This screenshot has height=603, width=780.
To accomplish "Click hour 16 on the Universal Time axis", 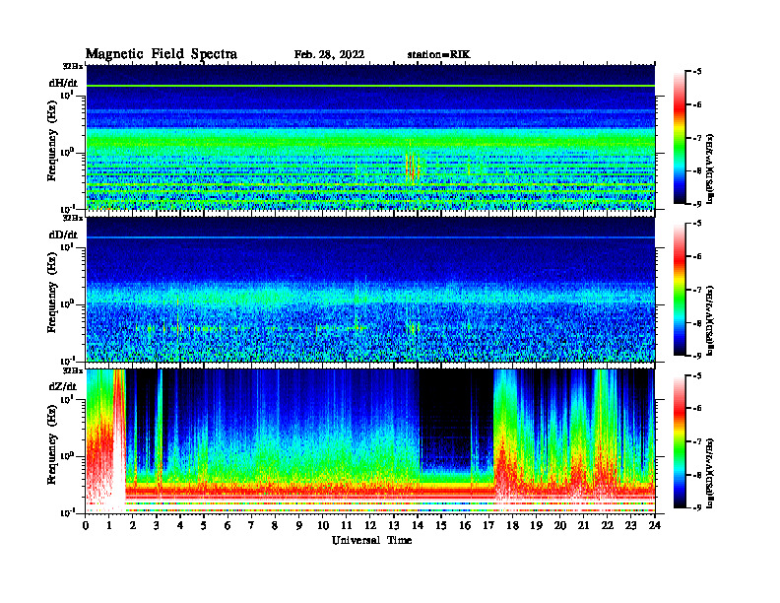I will 465,526.
